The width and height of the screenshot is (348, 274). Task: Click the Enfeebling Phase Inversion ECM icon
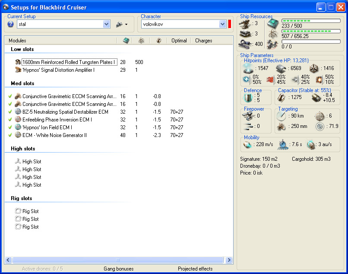(18, 120)
